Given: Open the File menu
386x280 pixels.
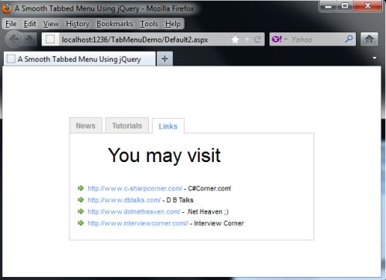Looking at the screenshot, I should point(11,24).
